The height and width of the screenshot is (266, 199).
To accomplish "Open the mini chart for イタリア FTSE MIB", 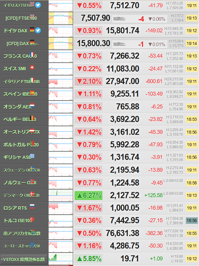I will 61,81.
